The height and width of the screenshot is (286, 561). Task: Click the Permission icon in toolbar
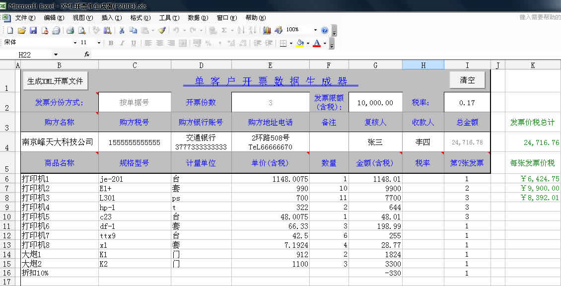[45, 30]
